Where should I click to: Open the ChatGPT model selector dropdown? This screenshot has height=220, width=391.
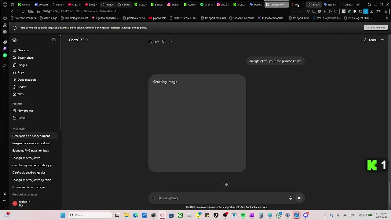click(x=78, y=40)
